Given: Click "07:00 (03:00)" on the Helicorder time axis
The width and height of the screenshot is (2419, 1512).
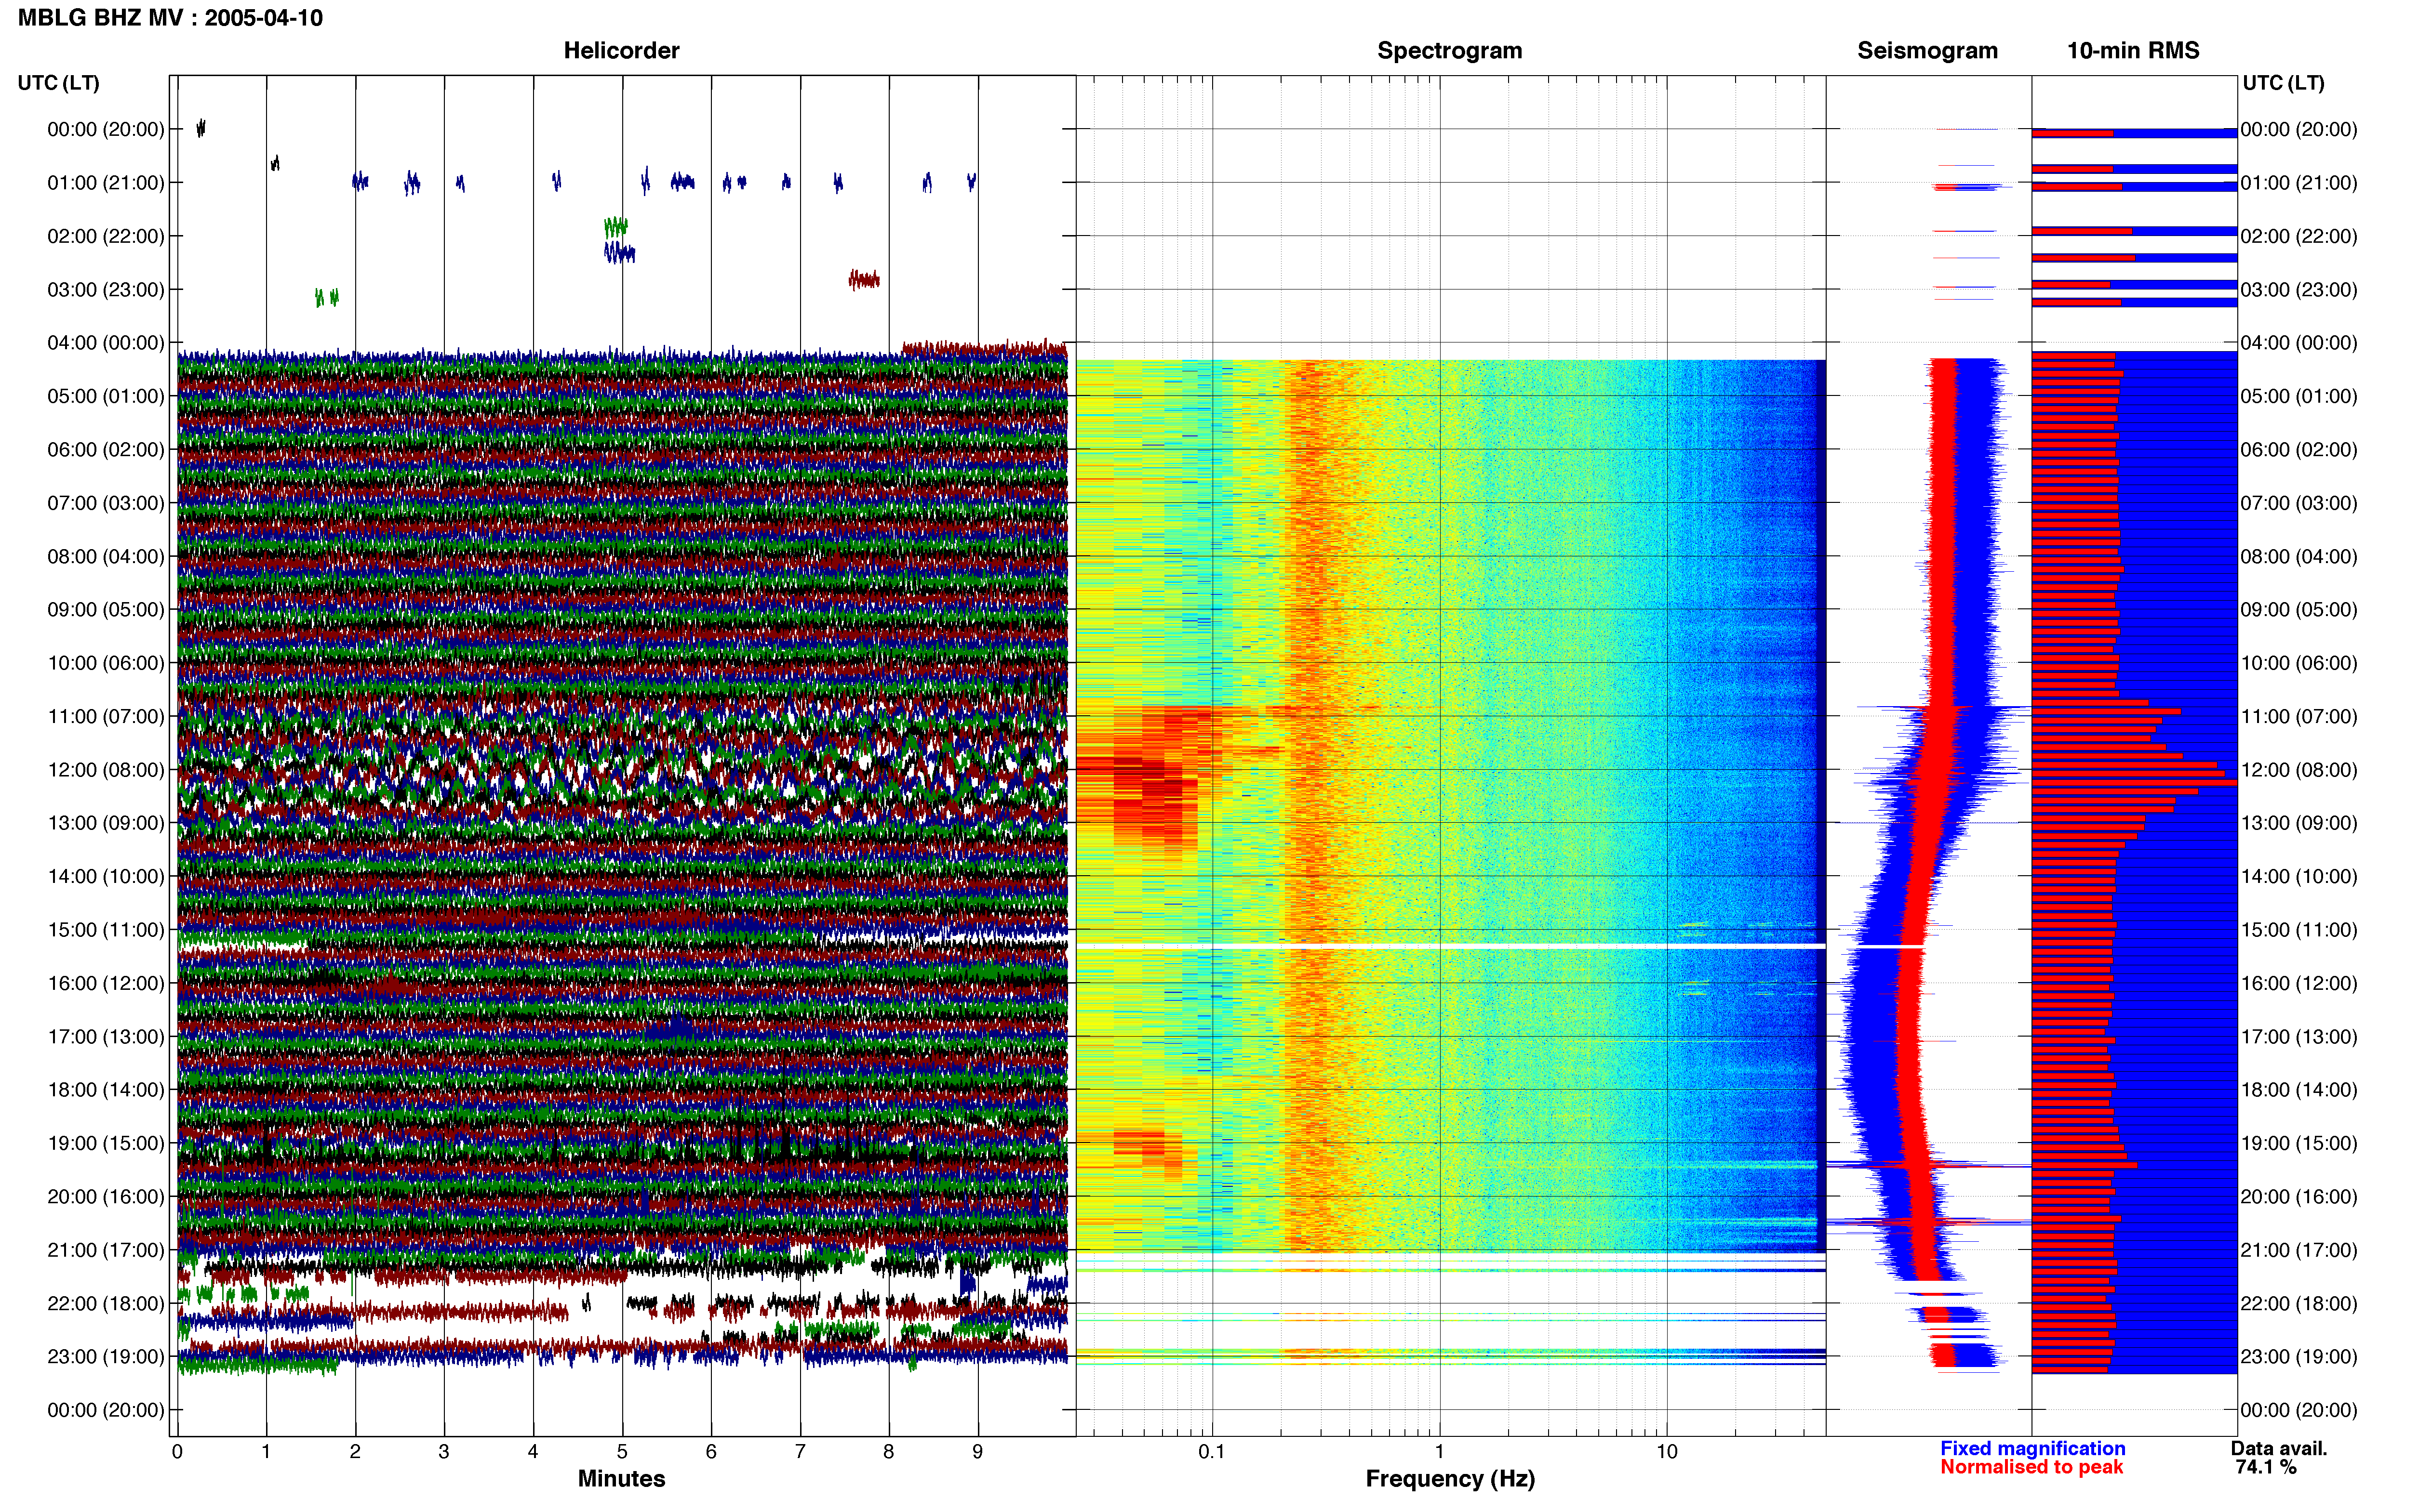Looking at the screenshot, I should [106, 503].
